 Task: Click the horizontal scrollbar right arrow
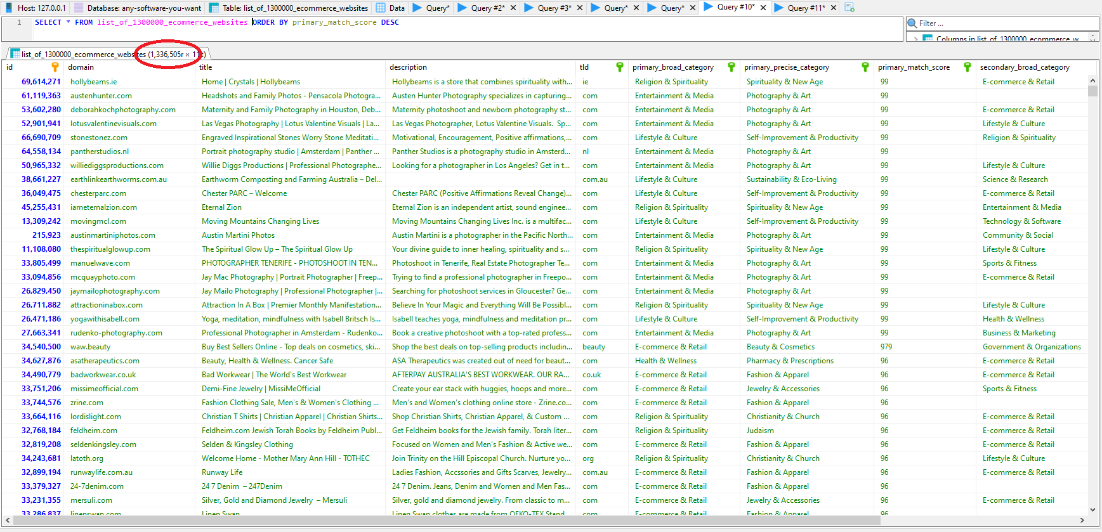(1082, 521)
